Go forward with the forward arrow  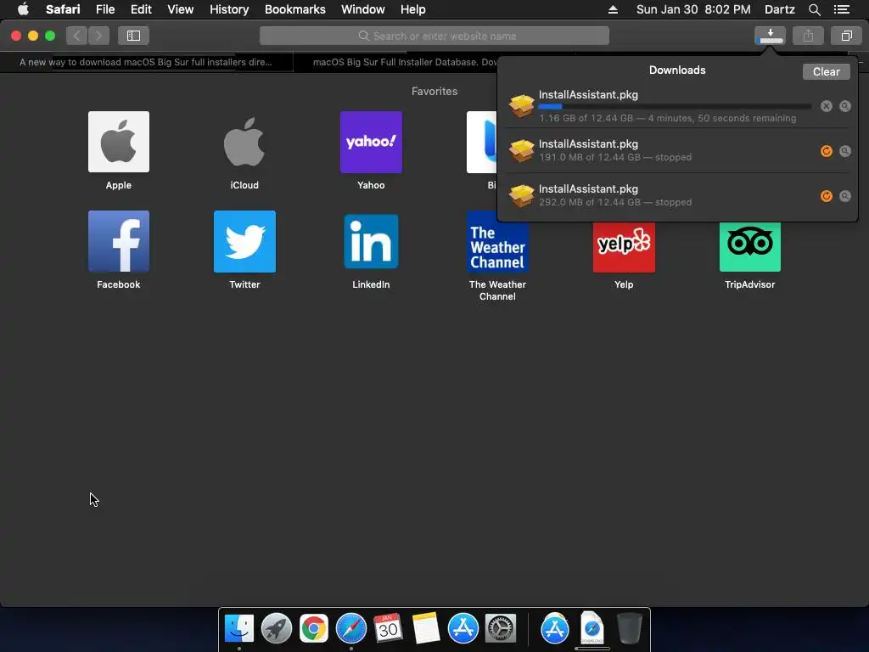point(98,36)
